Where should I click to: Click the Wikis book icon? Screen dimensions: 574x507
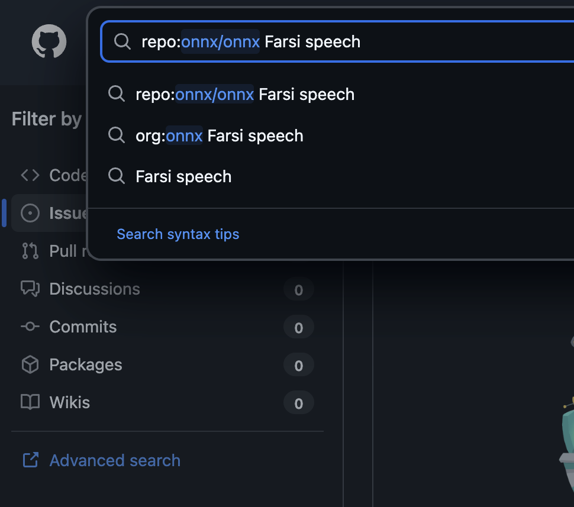coord(30,402)
